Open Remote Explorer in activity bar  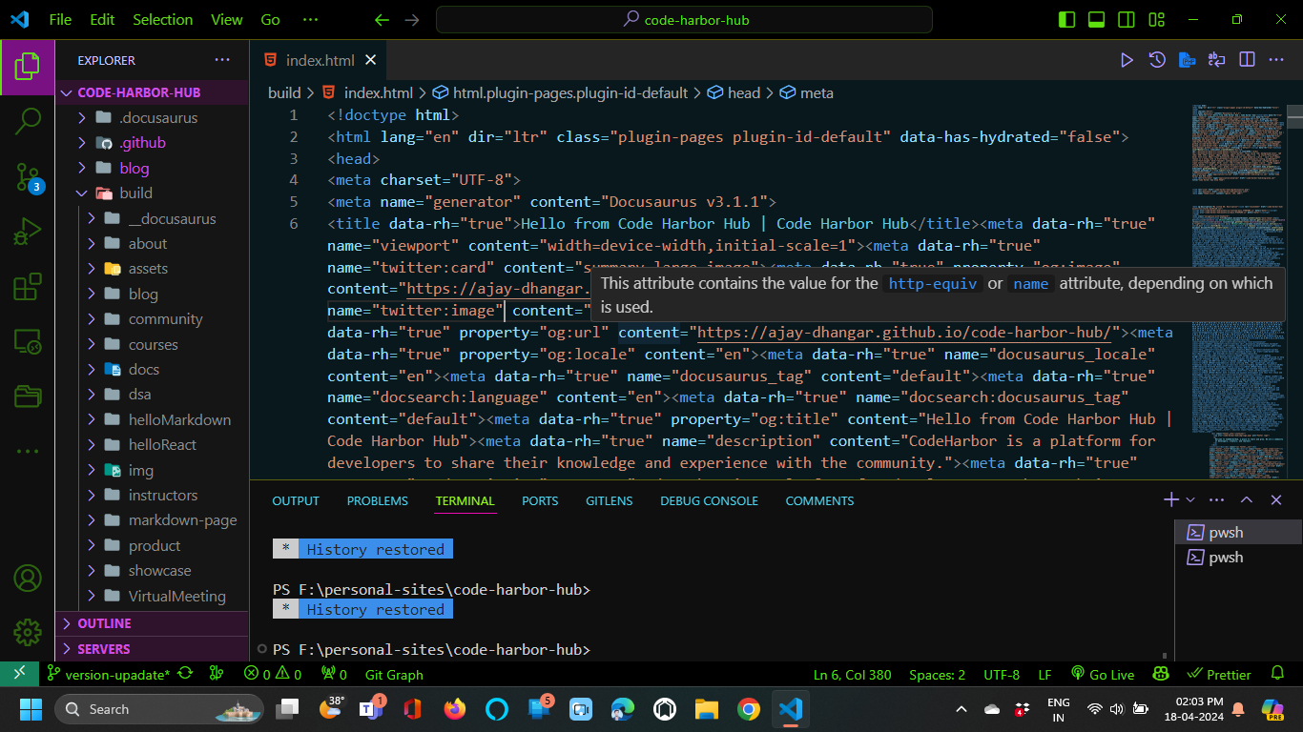[x=28, y=341]
